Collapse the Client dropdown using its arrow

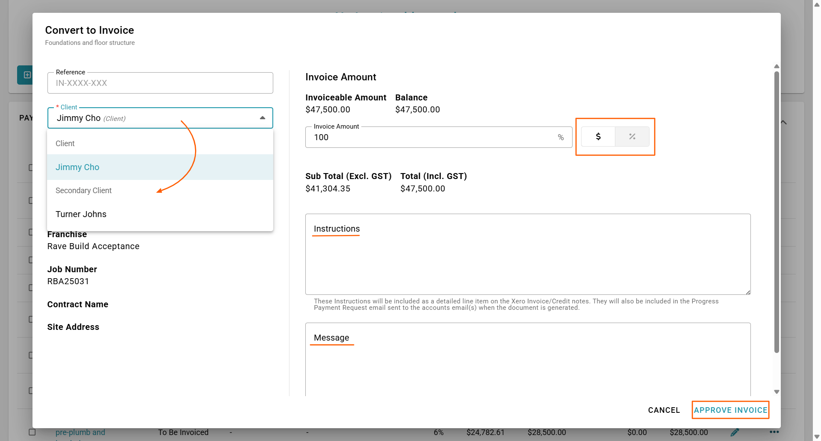[263, 118]
